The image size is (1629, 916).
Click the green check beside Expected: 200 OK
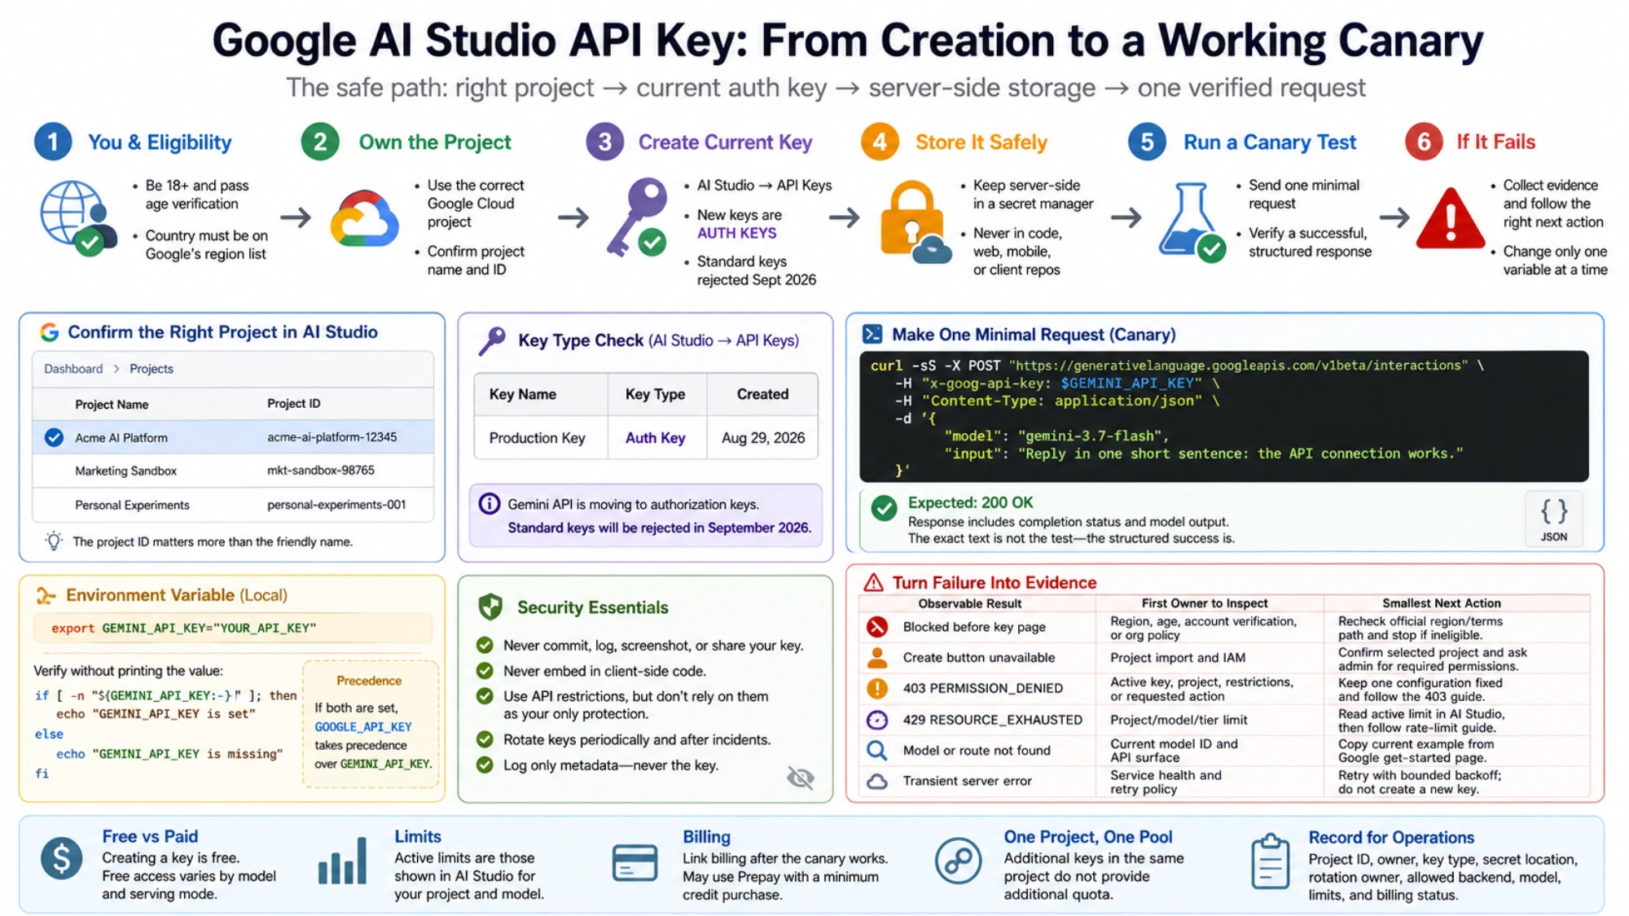(884, 509)
